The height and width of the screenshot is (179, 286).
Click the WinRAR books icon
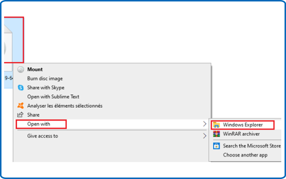(x=216, y=134)
